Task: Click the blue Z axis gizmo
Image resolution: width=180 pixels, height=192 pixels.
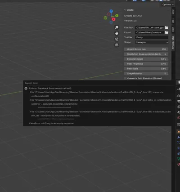Action: tap(111, 11)
